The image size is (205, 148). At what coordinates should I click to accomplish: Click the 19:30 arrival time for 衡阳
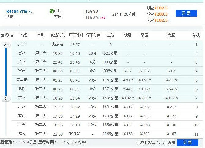tap(58, 54)
